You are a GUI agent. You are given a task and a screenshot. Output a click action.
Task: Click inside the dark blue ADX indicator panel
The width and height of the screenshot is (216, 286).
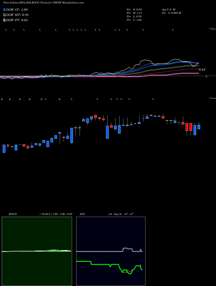(111, 251)
